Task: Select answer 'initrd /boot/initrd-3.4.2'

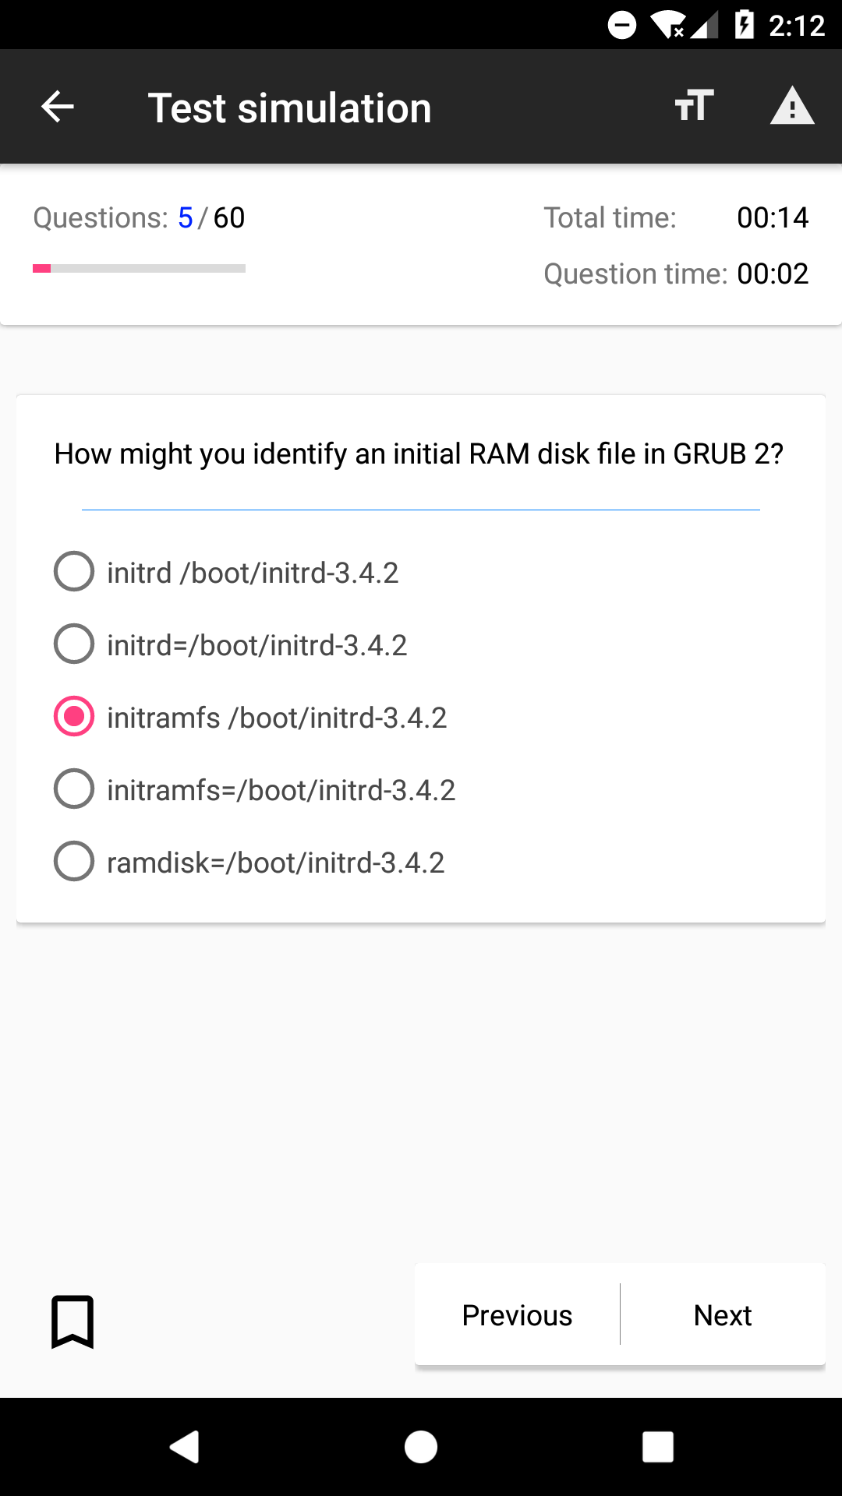Action: pos(226,572)
